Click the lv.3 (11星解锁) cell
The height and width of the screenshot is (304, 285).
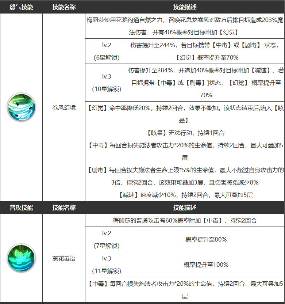(107, 265)
